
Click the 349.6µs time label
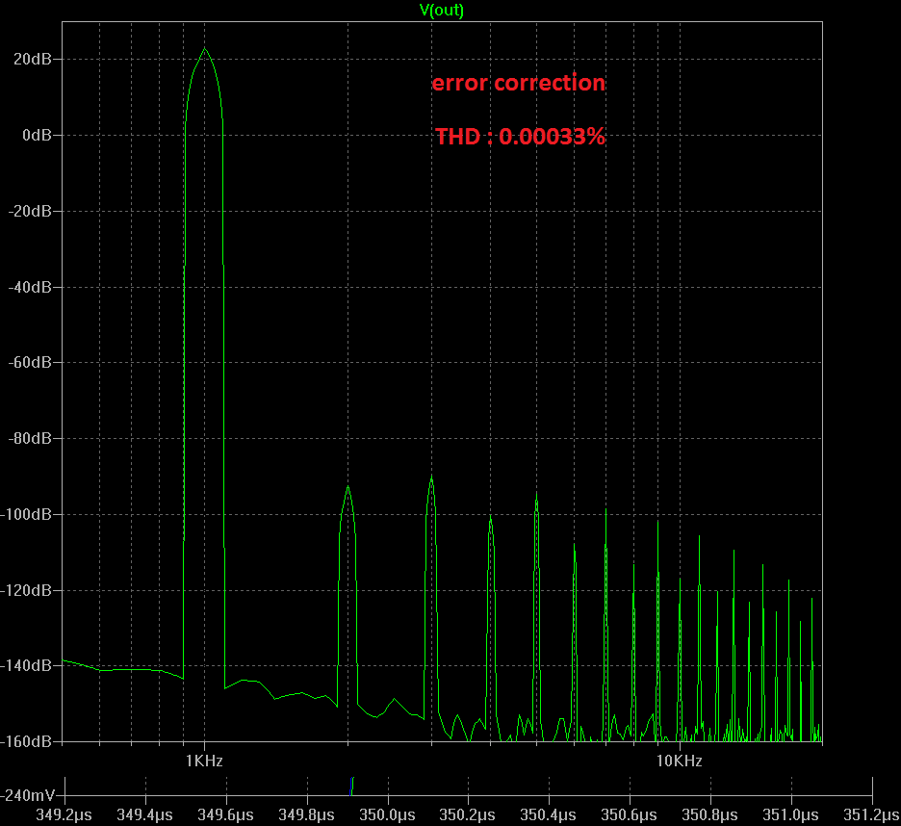click(226, 815)
